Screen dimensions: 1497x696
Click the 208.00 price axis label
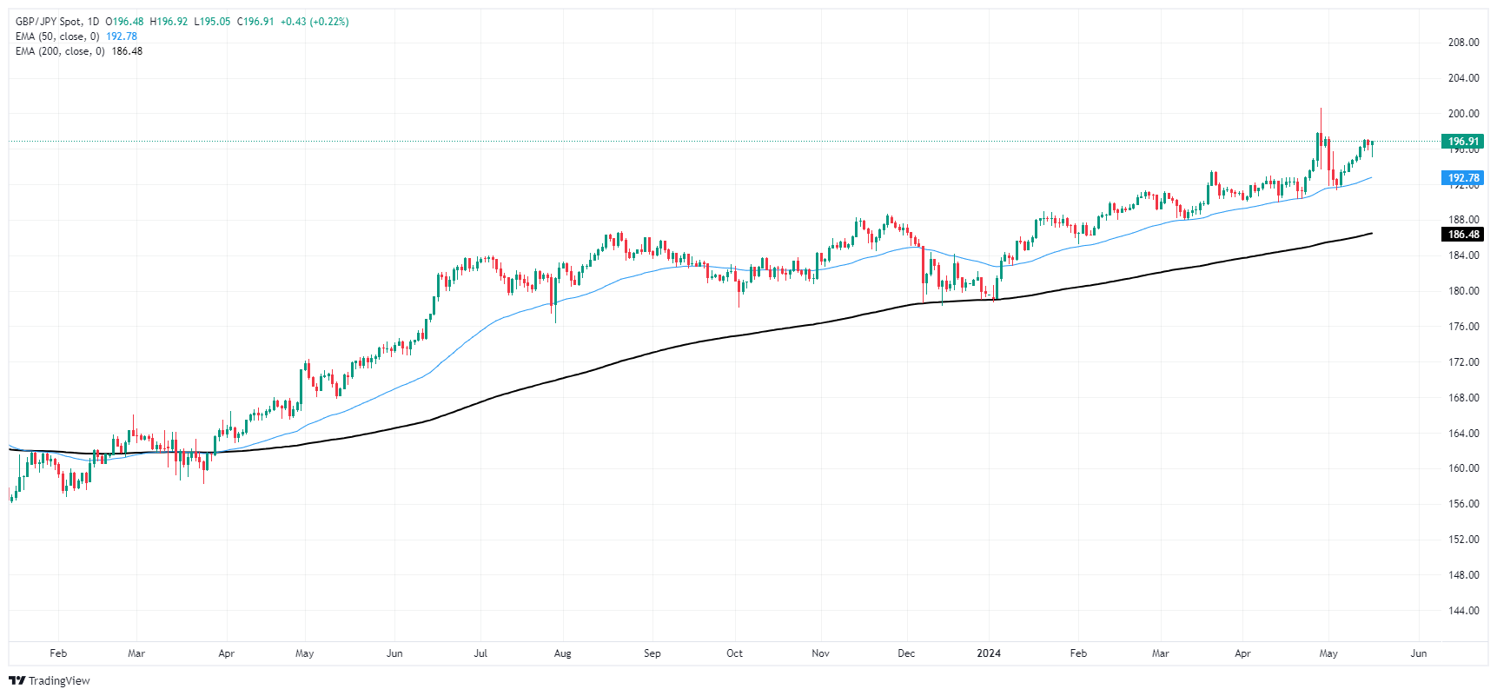coord(1463,43)
